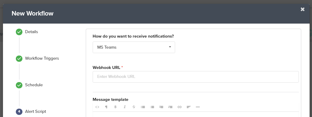This screenshot has width=312, height=117.
Task: Insert a numbered list
Action: pos(152,107)
